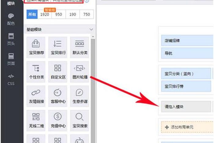Screen dimensions: 214x143
Task: Pick the 宝贝推荐 module
Action: 36,47
